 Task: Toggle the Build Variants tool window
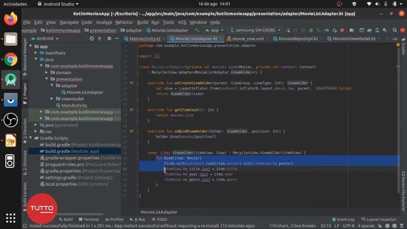point(25,197)
